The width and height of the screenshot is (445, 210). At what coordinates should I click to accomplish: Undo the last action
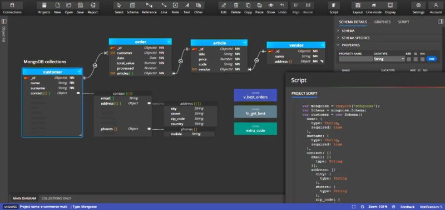[282, 8]
